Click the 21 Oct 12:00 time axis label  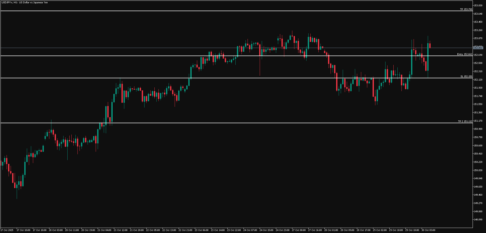[x=120, y=230]
